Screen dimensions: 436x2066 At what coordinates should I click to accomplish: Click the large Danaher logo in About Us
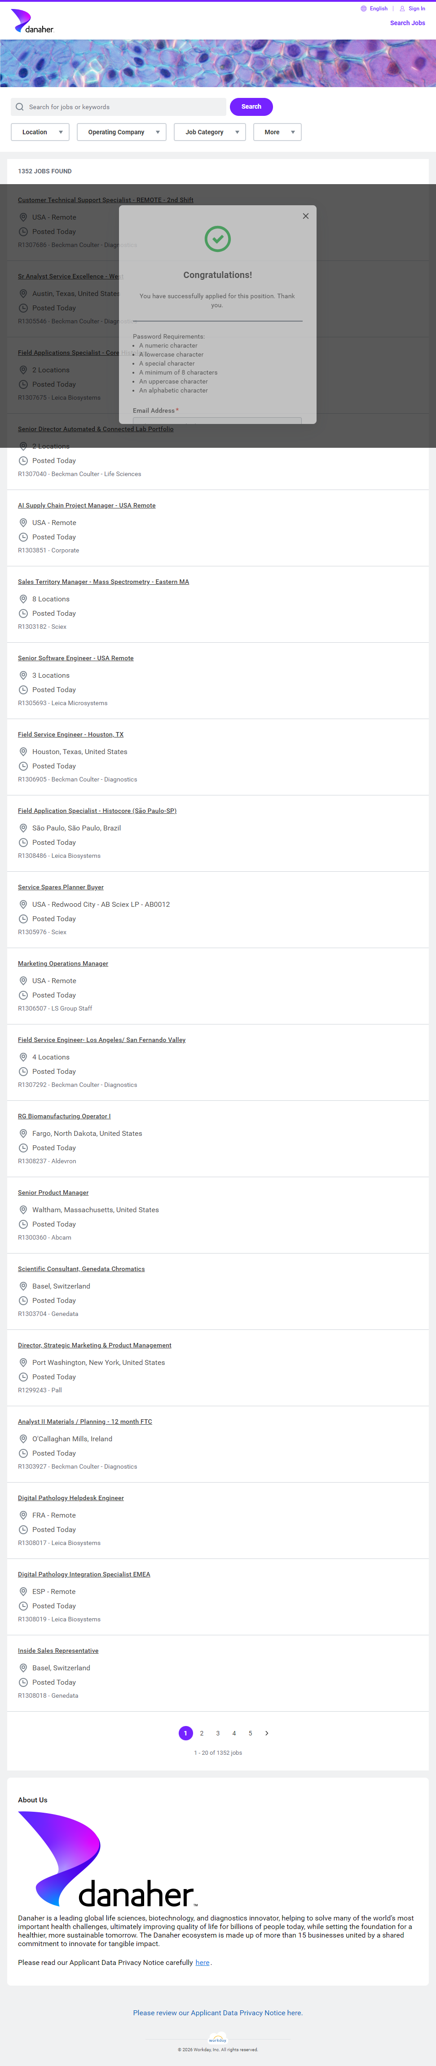pyautogui.click(x=106, y=1859)
